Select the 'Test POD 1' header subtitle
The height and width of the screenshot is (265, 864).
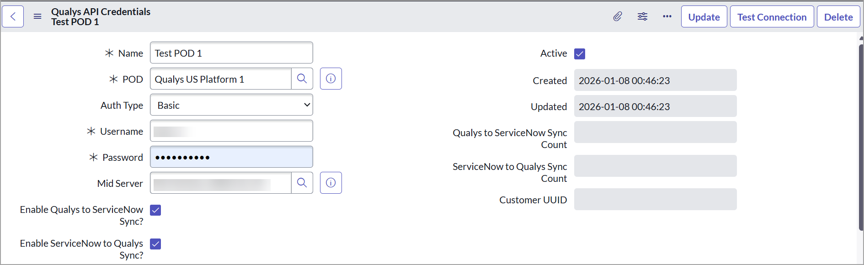(75, 22)
